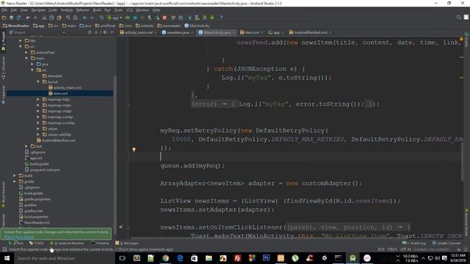Image resolution: width=470 pixels, height=264 pixels.
Task: Toggle the Android Monitor tool window
Action: (67, 243)
